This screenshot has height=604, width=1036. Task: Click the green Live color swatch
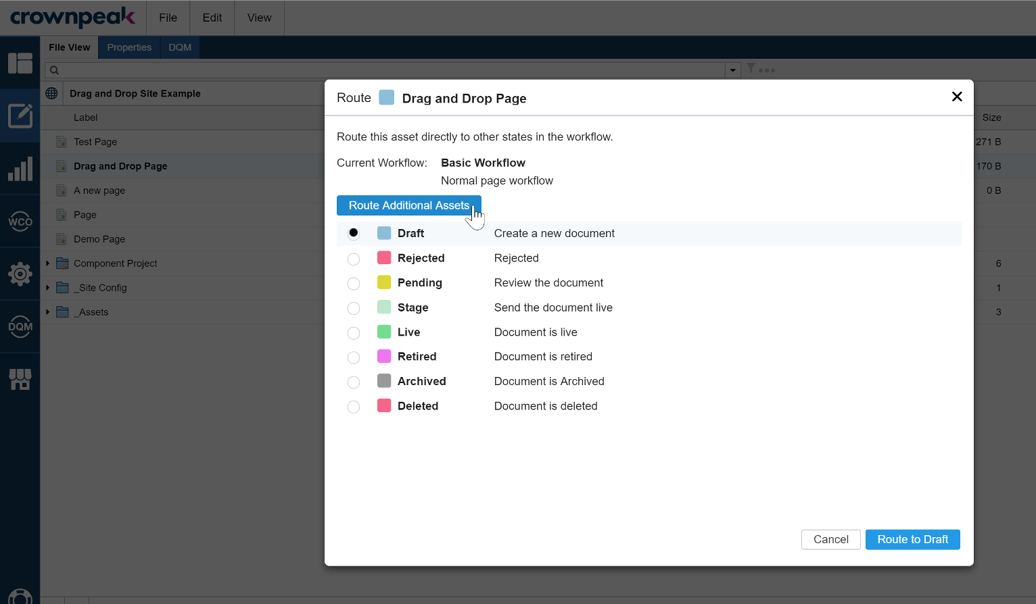384,332
